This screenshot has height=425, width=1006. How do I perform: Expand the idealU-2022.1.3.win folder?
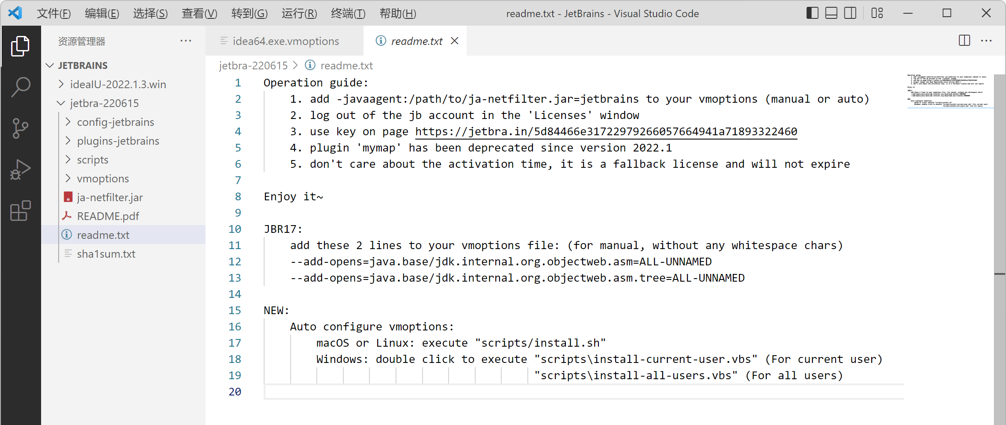point(61,84)
